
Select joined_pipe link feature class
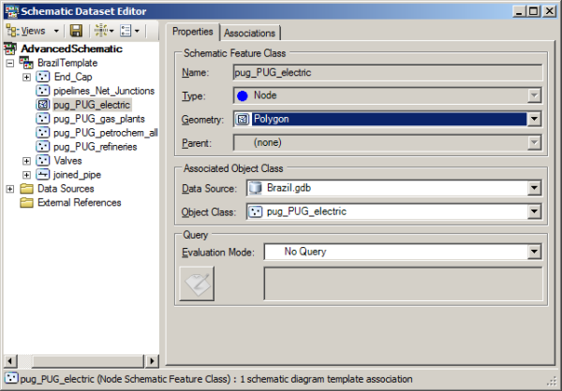pyautogui.click(x=77, y=175)
